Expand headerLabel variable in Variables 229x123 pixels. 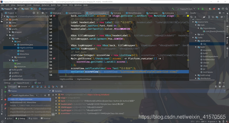56,104
